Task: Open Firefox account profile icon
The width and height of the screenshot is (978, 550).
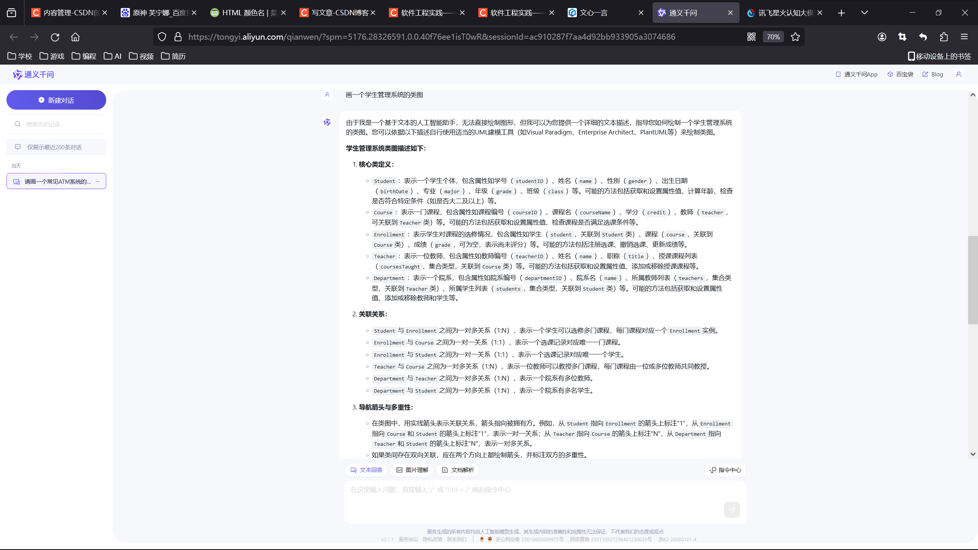Action: 882,37
